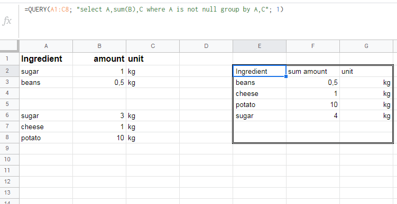Image resolution: width=397 pixels, height=204 pixels.
Task: Click 'kg' cell in row 3 column G
Action: (x=366, y=82)
